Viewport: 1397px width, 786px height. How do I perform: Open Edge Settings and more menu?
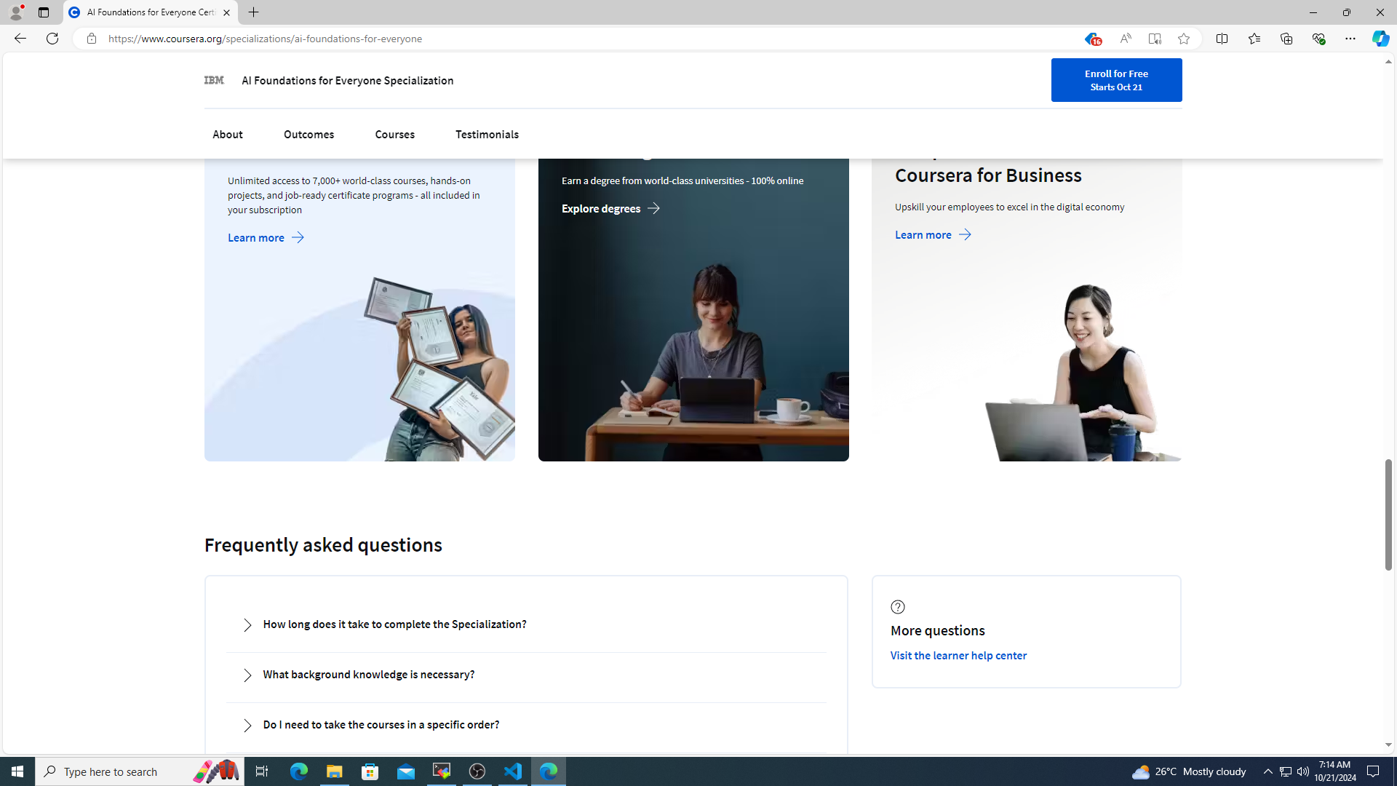[x=1350, y=39]
